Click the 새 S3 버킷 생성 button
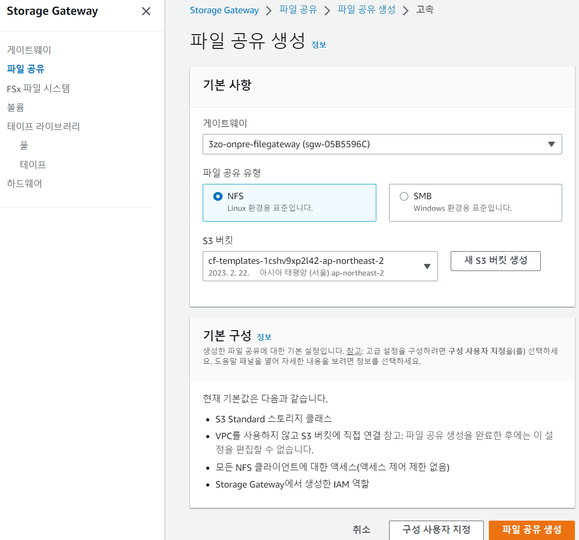The height and width of the screenshot is (540, 579). coord(495,261)
